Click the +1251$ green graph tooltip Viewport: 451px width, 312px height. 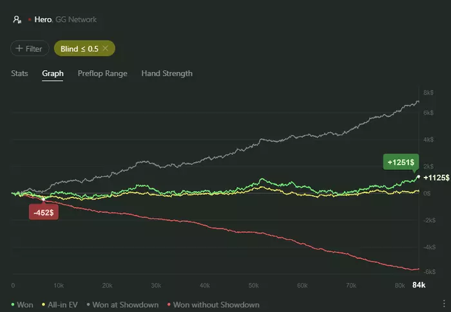point(399,161)
